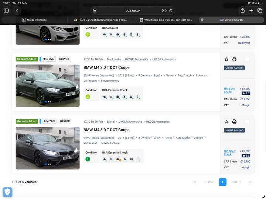Screen dimensions: 266x199
Task: Open HPI Spec Check for black M4
Action: 229,90
